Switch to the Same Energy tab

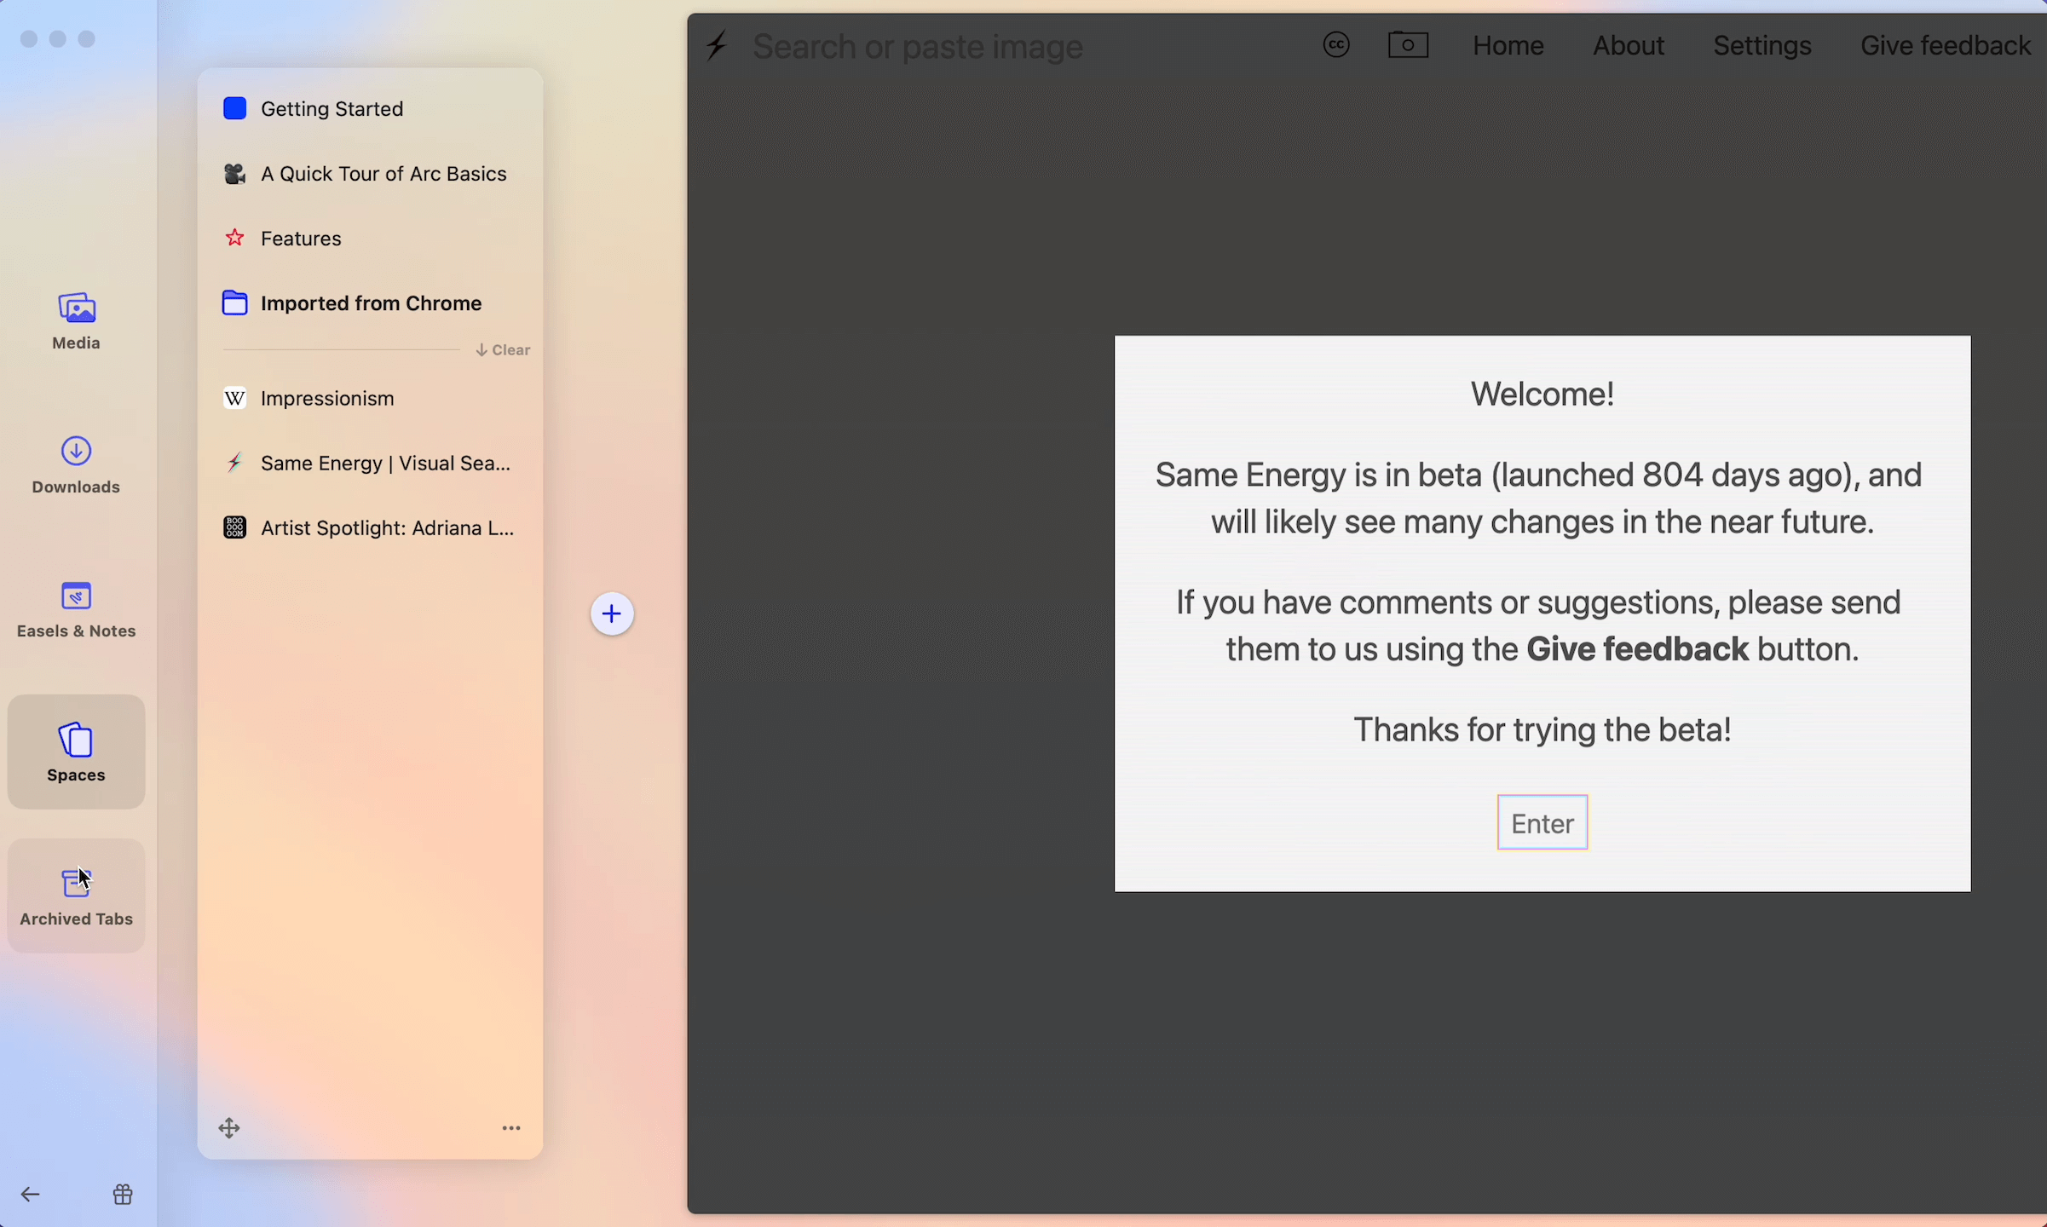384,464
